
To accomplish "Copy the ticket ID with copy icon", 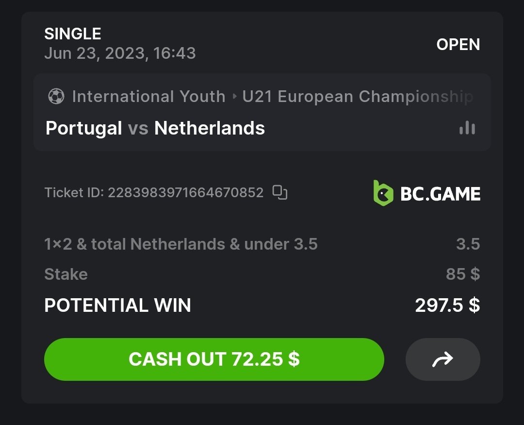I will point(280,192).
